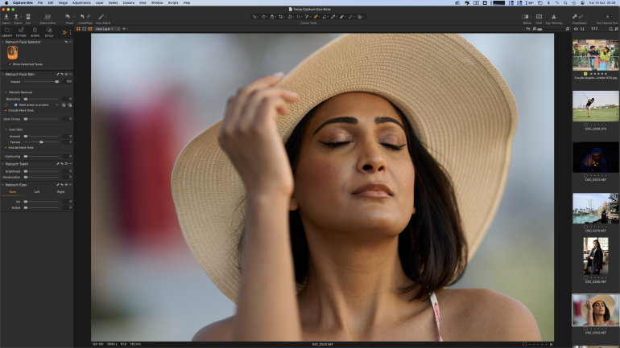Collapse the Retouch Face Skin panel
620x348 pixels.
point(2,74)
